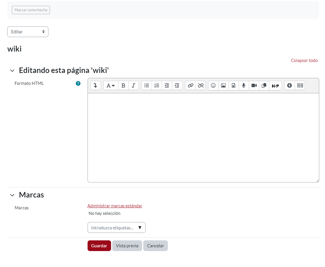Mark activity with 'Marcar como hecha'

pos(31,10)
